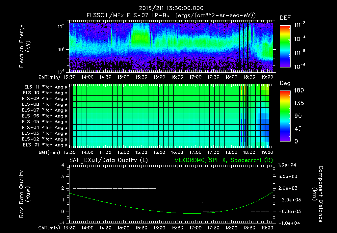Viewport: 337px width, 233px height.
Task: Click the ELS-01 Pitch Angle row label
Action: [x=45, y=145]
